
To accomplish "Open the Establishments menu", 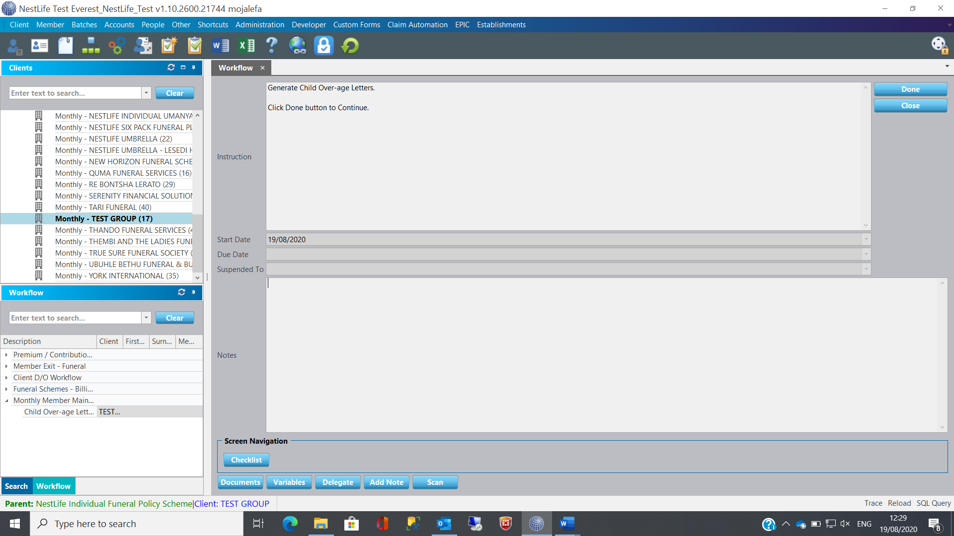I will tap(501, 25).
